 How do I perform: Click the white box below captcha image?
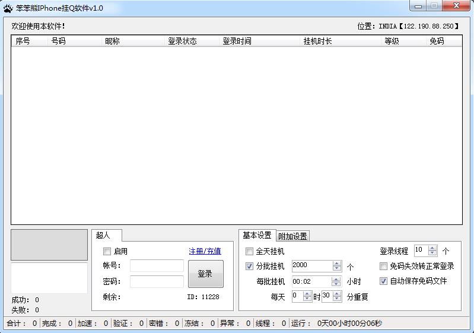pos(49,278)
